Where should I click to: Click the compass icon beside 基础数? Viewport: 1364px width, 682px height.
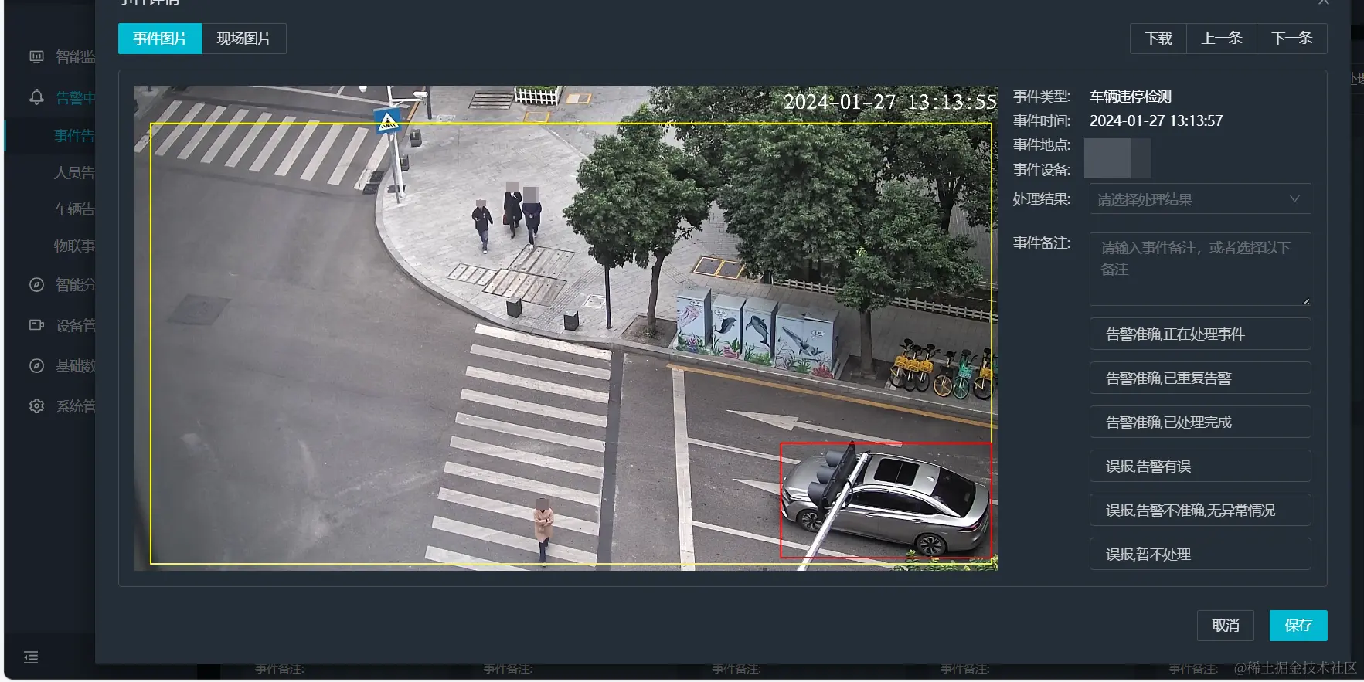[36, 365]
